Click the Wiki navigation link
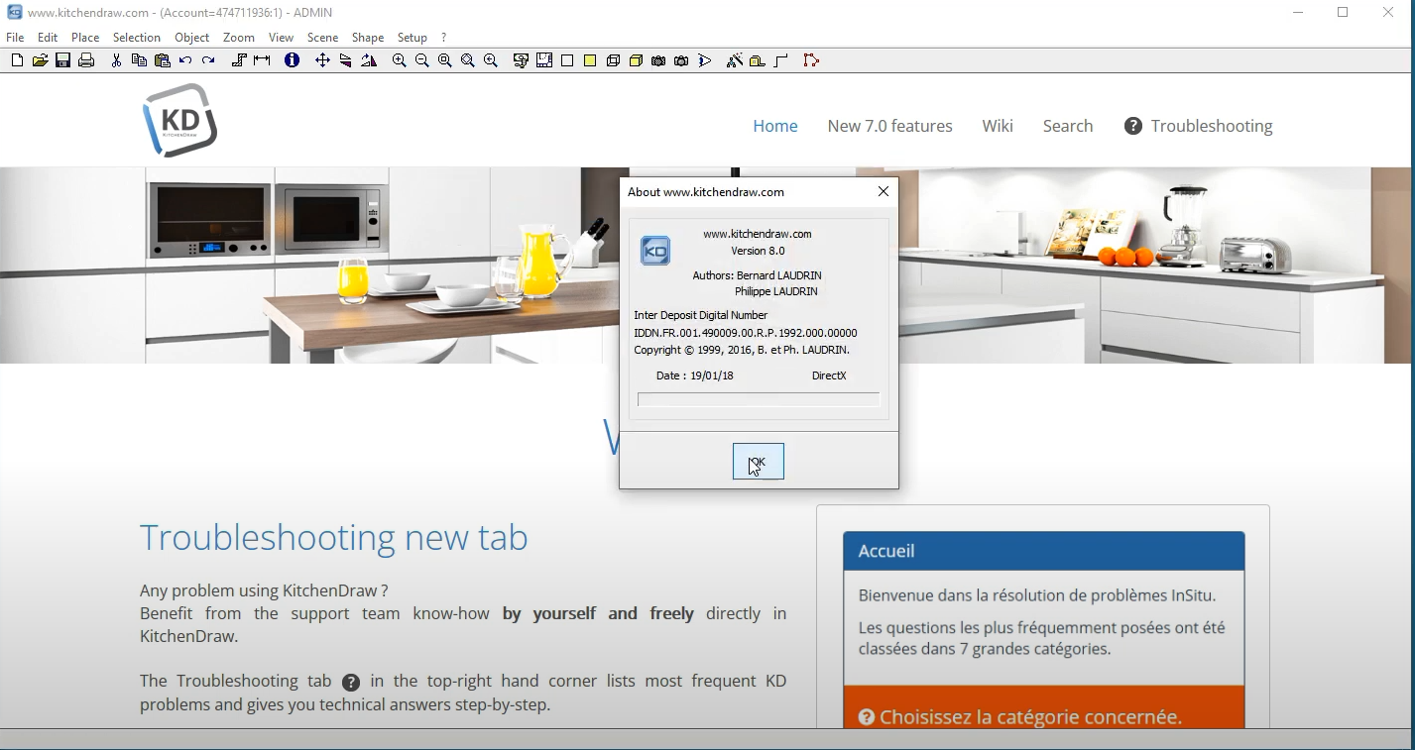1415x750 pixels. click(997, 126)
